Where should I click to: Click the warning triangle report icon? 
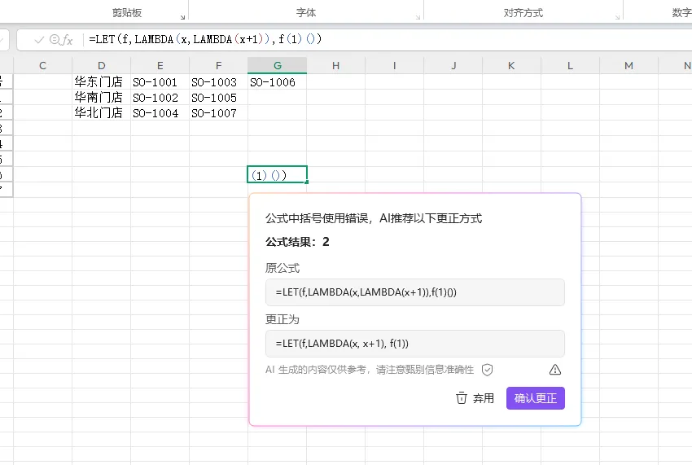click(x=555, y=370)
